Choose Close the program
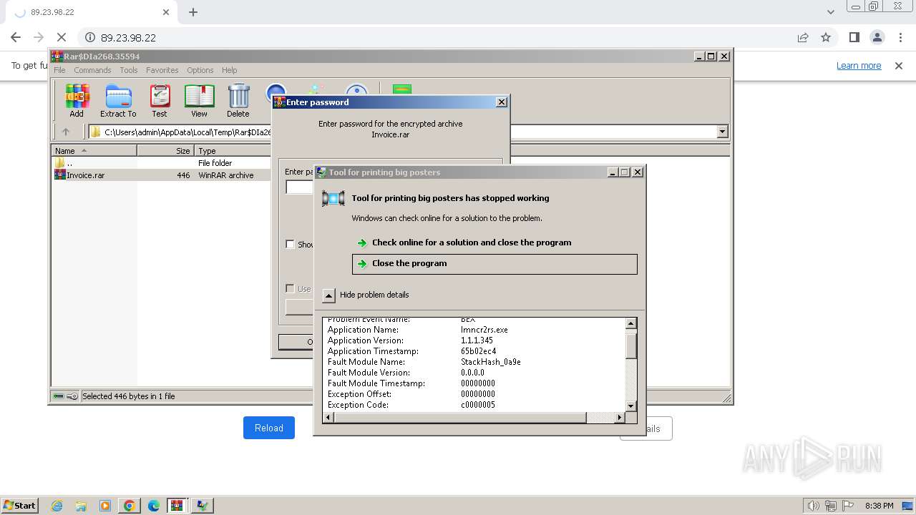 pos(494,264)
